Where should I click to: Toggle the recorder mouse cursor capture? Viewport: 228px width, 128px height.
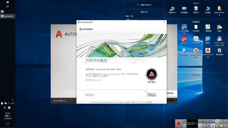(x=213, y=126)
